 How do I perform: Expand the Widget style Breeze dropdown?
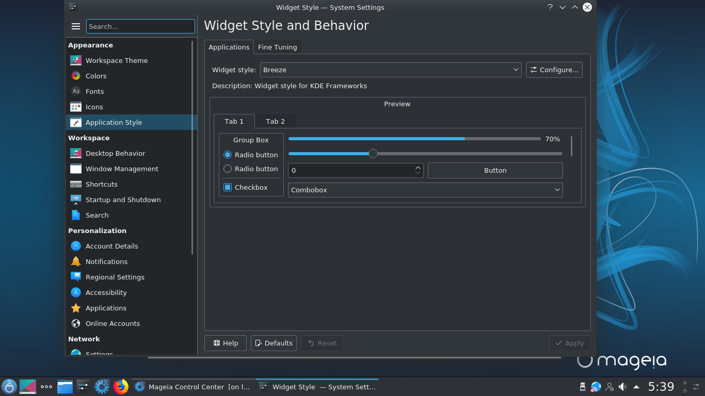click(391, 70)
